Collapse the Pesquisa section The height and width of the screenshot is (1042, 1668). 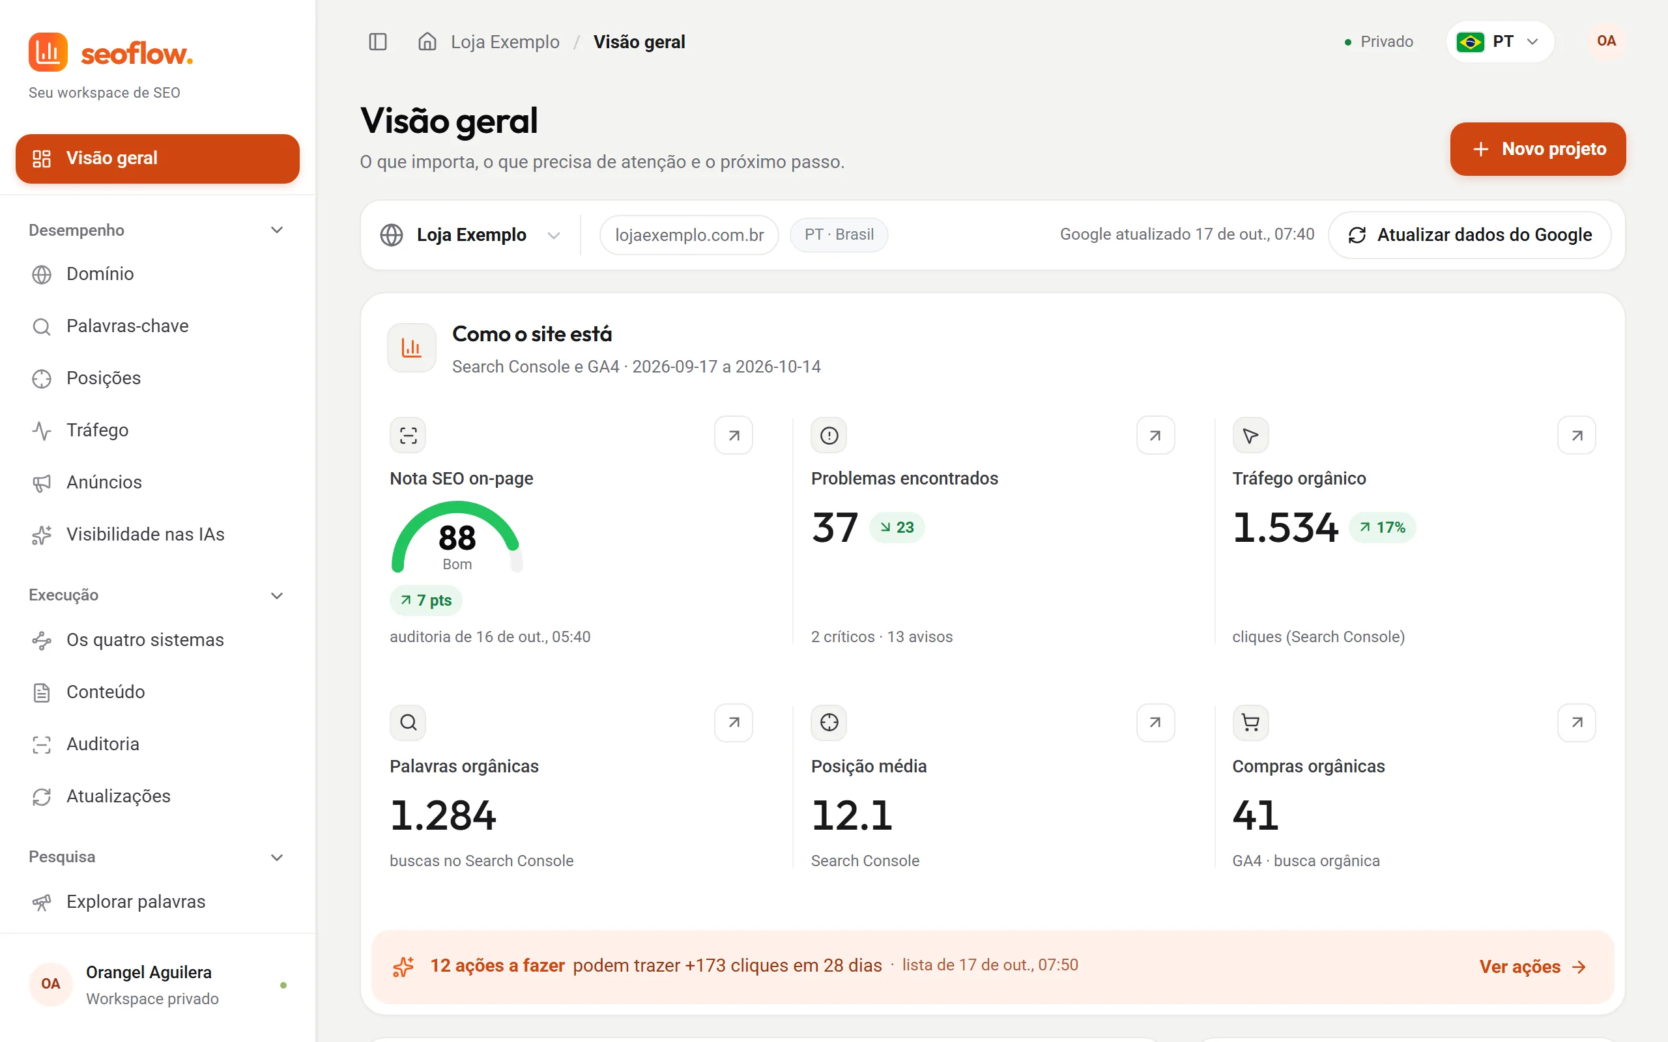(x=277, y=857)
